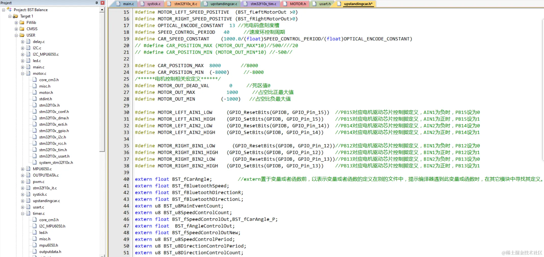Click the Project tree scrollbar up arrow
The height and width of the screenshot is (257, 544).
[102, 10]
